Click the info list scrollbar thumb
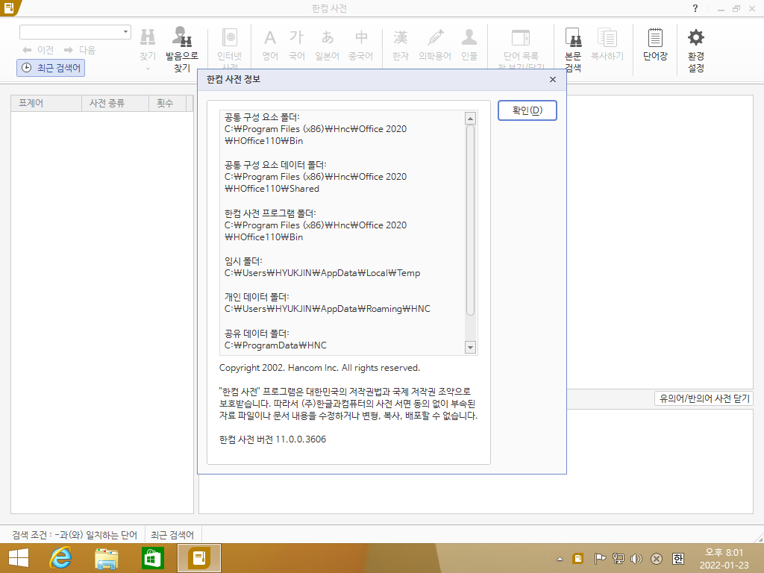 click(x=470, y=220)
